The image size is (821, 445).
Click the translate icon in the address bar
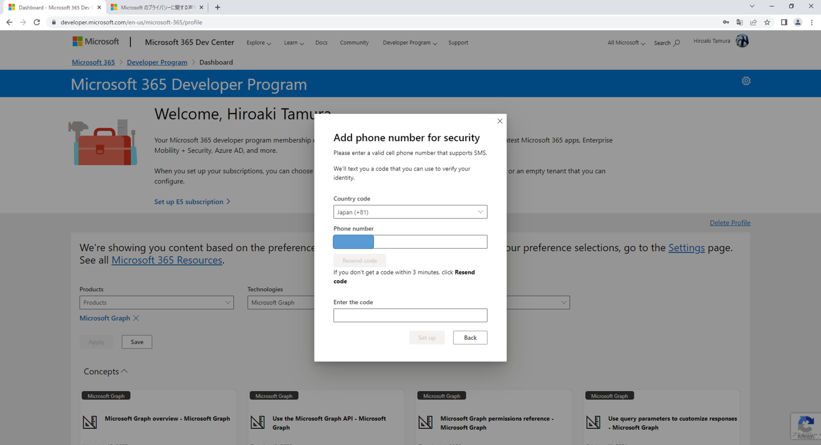740,22
